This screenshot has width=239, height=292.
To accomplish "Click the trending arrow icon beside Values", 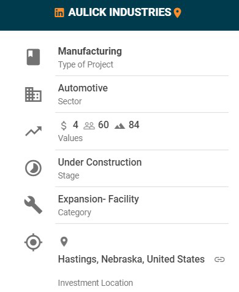I will [33, 131].
